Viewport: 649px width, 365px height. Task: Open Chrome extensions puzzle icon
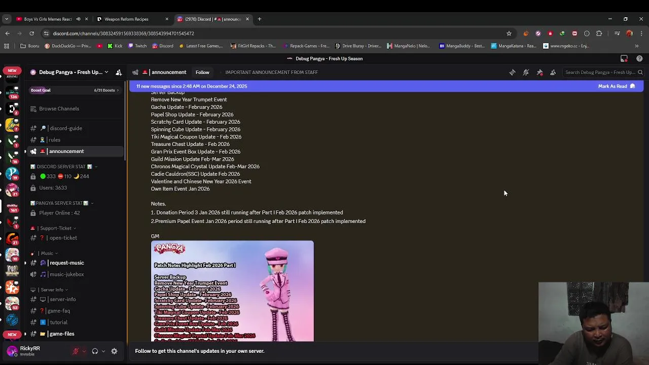(599, 33)
